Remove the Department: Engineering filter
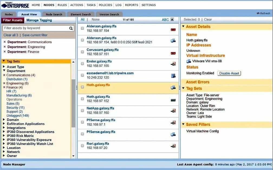The width and height of the screenshot is (273, 170). pyautogui.click(x=5, y=47)
